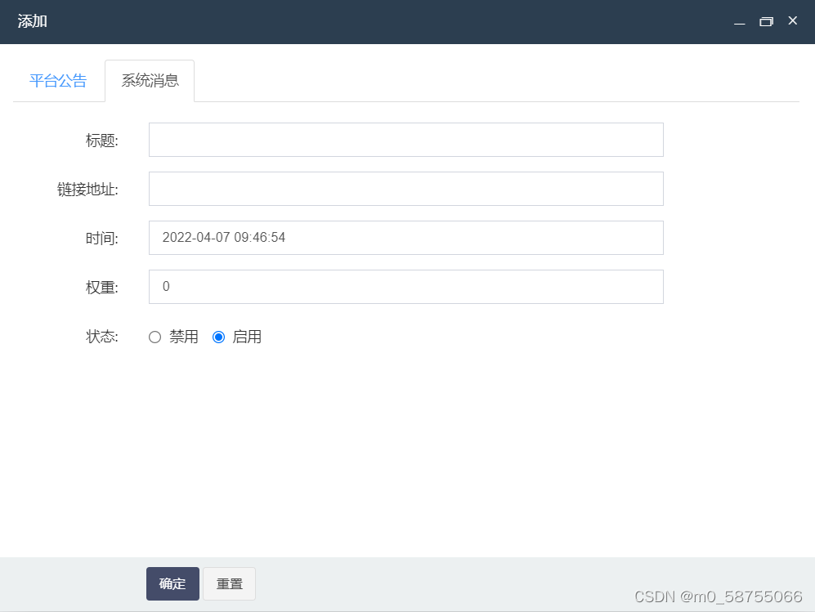Click the restore window icon
The height and width of the screenshot is (612, 815).
pyautogui.click(x=766, y=21)
